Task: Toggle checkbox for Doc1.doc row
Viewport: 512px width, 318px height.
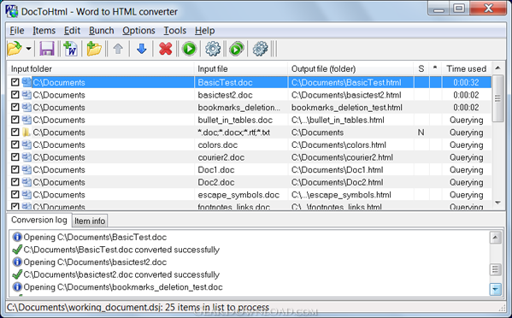Action: point(15,169)
